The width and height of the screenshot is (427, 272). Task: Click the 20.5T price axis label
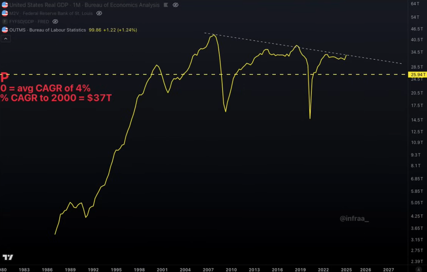[416, 93]
